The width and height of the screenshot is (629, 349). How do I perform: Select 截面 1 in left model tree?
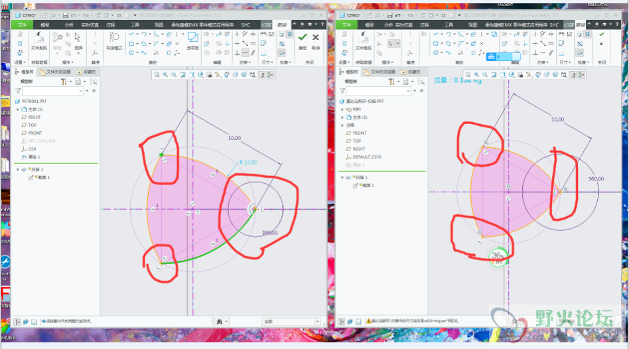[39, 177]
